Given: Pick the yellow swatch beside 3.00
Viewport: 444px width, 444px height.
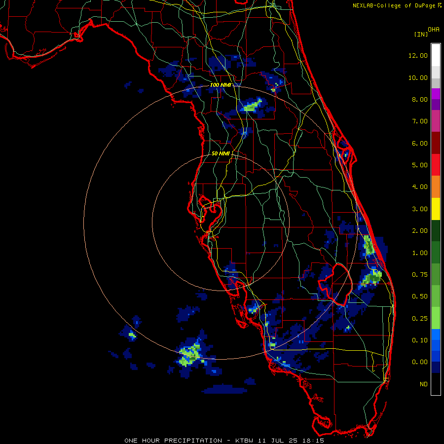Looking at the screenshot, I should [436, 209].
